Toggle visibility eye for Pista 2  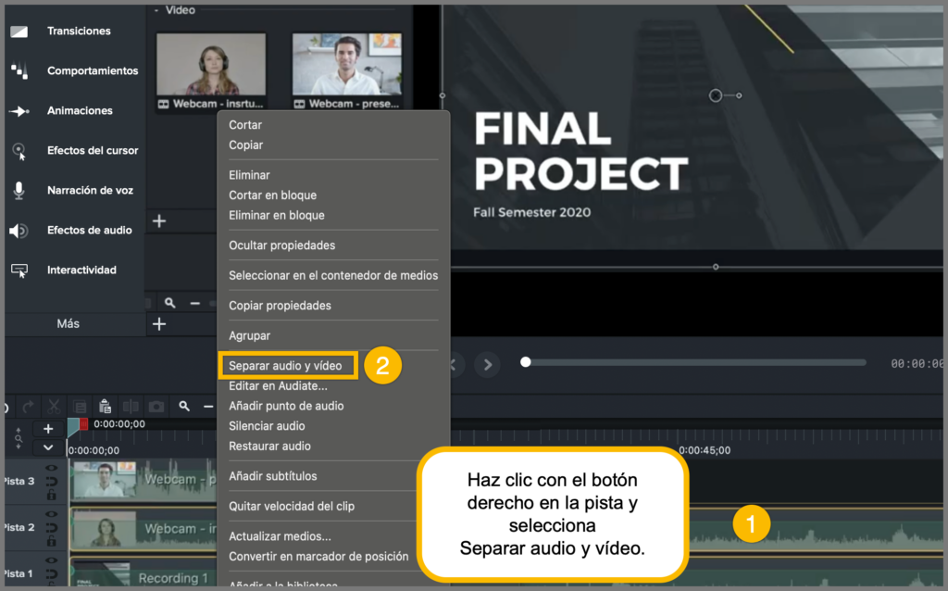point(52,514)
